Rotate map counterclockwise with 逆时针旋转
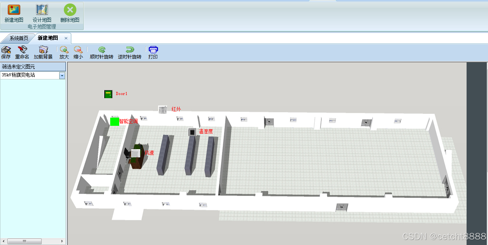Viewport: 488px width, 245px height. (x=130, y=53)
